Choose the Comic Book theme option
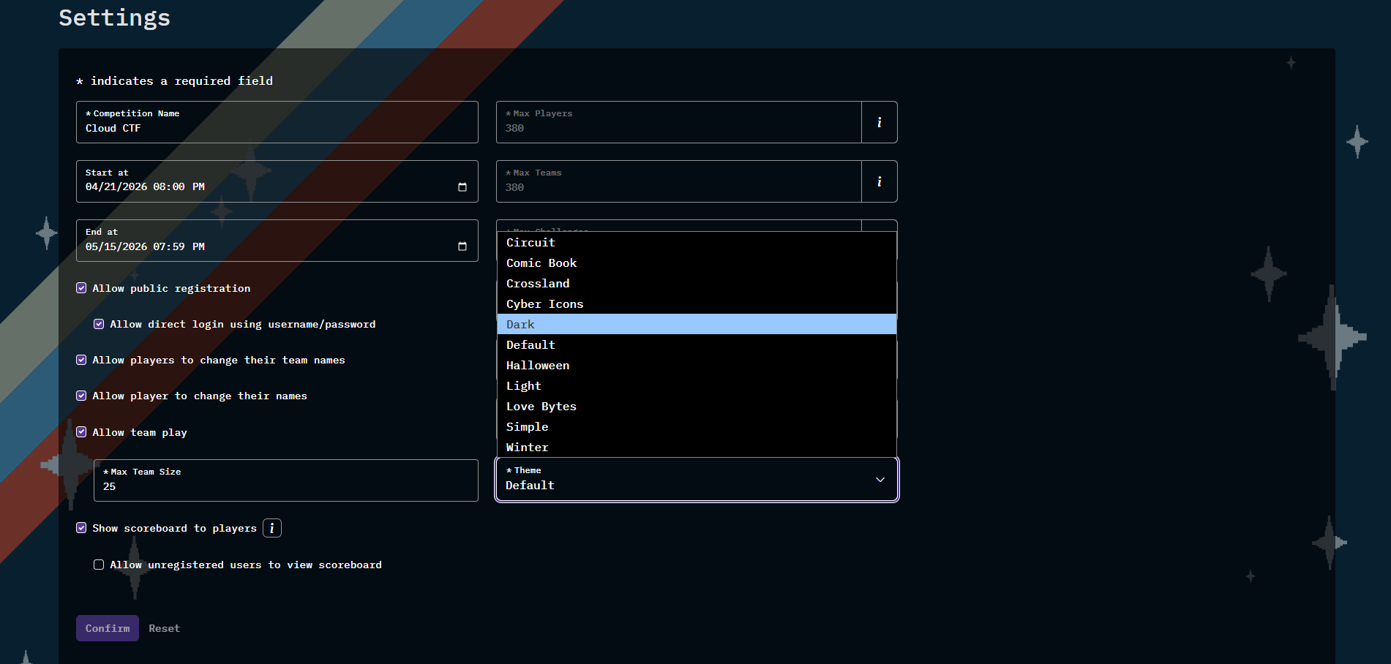 point(697,263)
